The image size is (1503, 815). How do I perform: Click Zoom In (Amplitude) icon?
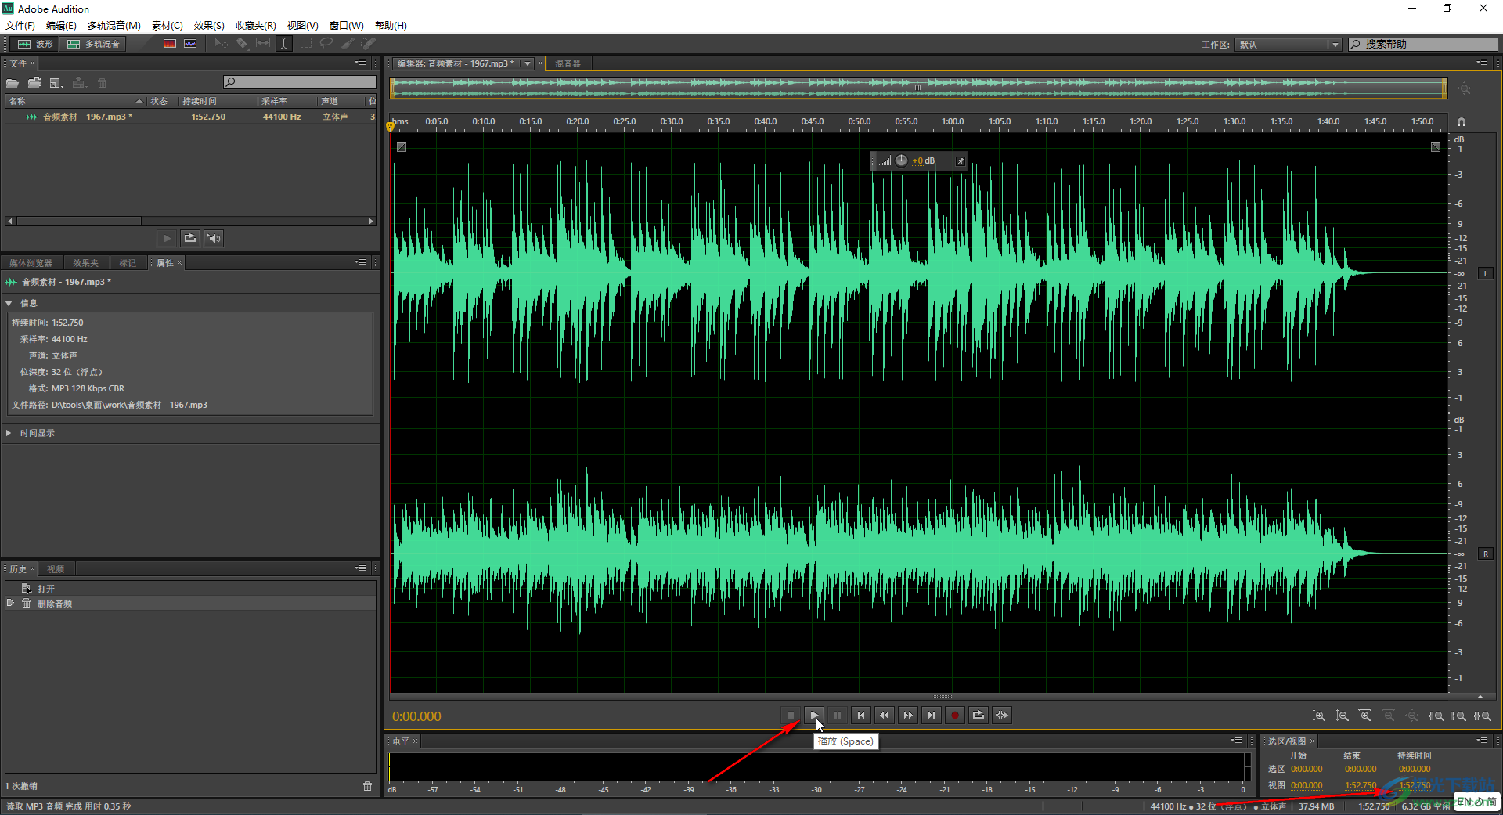click(1319, 716)
